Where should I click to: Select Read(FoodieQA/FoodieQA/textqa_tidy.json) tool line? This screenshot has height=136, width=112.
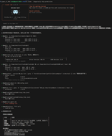click(x=17, y=97)
